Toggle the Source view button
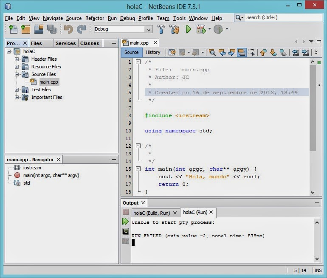Image resolution: width=327 pixels, height=278 pixels. pos(131,53)
